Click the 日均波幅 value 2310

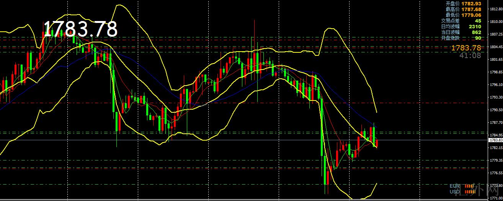[x=475, y=27]
